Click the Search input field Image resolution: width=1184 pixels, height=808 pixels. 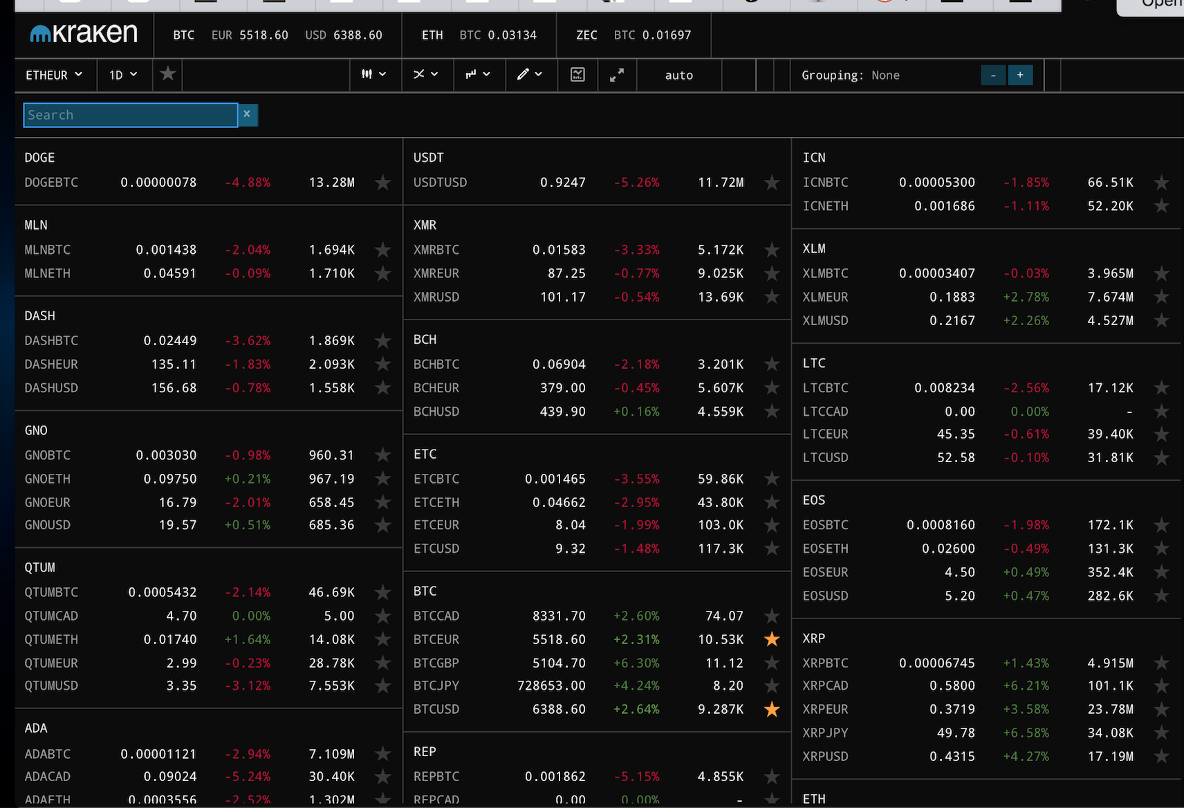click(x=131, y=115)
